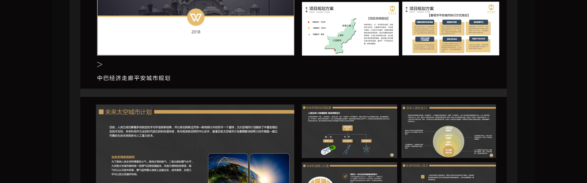Click the blue DNA helix icon
The width and height of the screenshot is (587, 183).
(x=347, y=149)
